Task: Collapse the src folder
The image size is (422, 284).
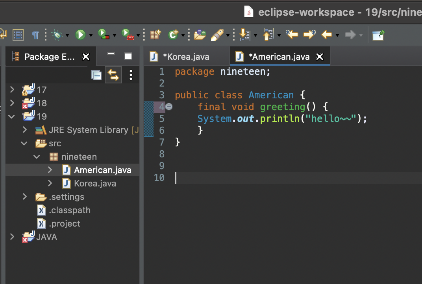Action: pyautogui.click(x=24, y=143)
